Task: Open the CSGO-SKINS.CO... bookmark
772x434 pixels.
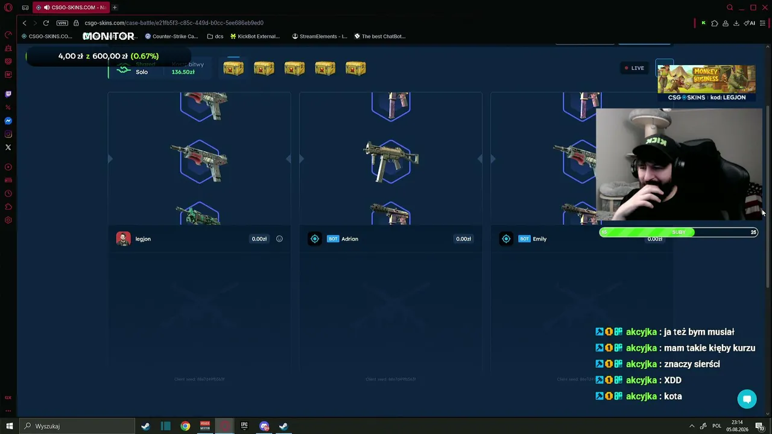Action: [46, 36]
